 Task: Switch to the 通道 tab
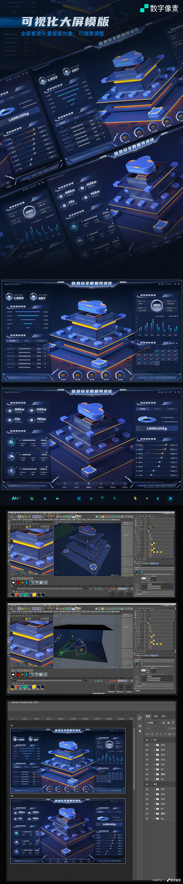(156, 716)
